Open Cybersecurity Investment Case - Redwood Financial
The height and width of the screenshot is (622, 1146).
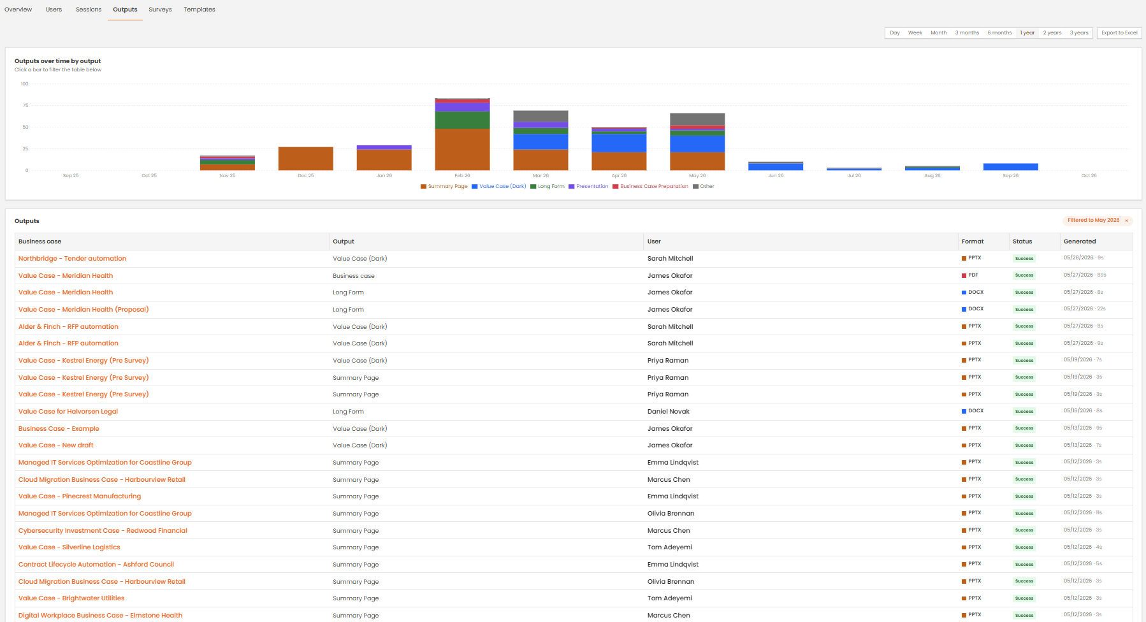(x=103, y=530)
